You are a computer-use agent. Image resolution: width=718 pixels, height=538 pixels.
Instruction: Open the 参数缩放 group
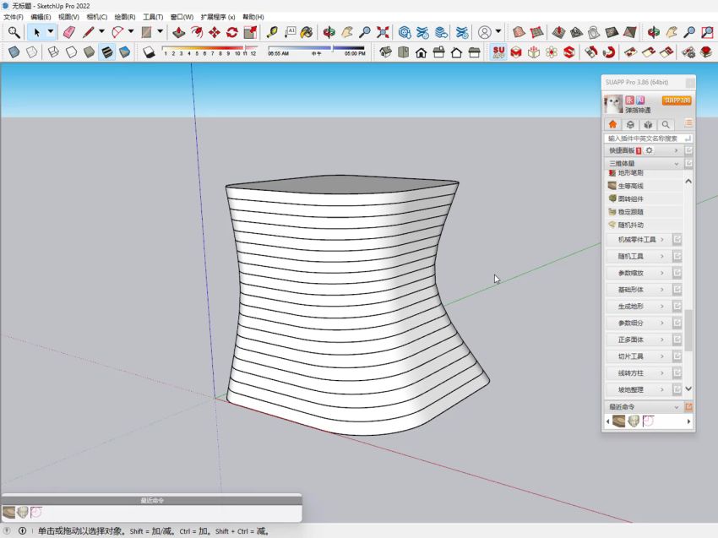click(x=640, y=273)
